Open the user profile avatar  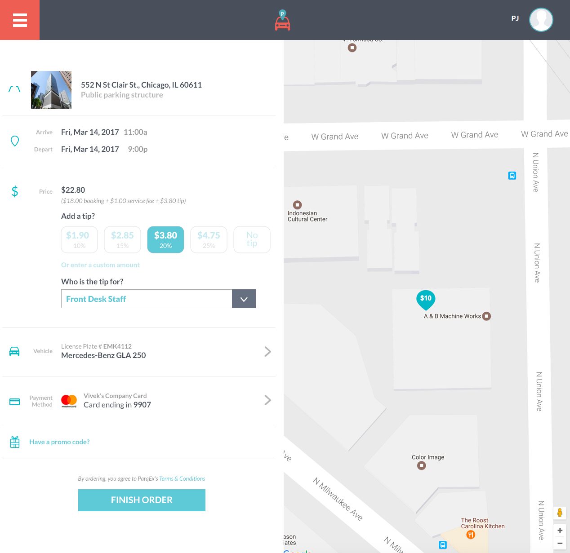[541, 20]
